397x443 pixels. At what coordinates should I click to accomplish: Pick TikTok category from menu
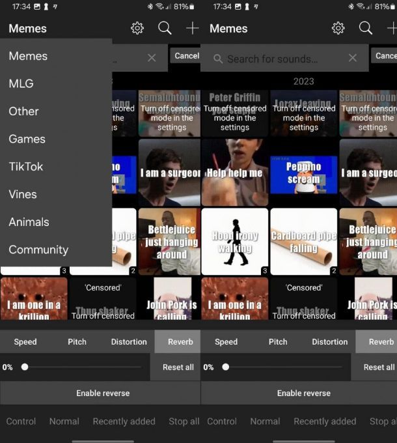(x=56, y=167)
